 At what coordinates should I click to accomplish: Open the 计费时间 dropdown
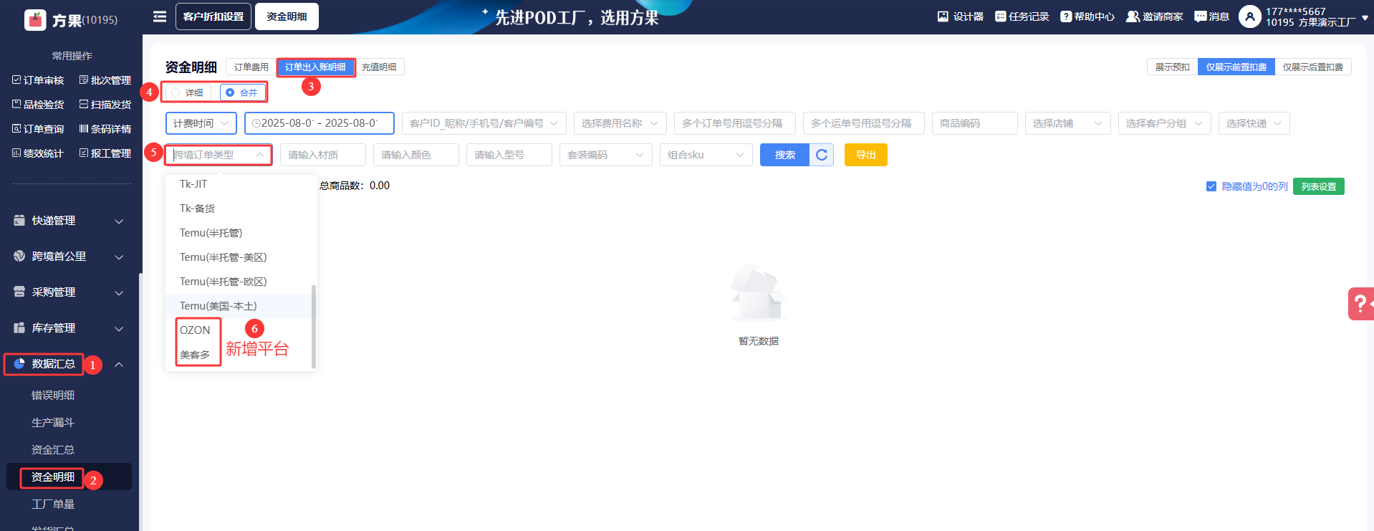tap(201, 123)
